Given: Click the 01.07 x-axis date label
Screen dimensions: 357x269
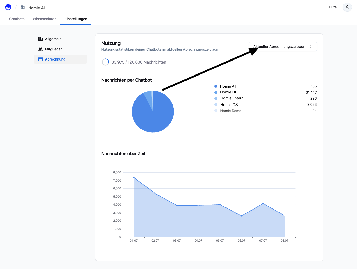Looking at the screenshot, I should pos(134,241).
